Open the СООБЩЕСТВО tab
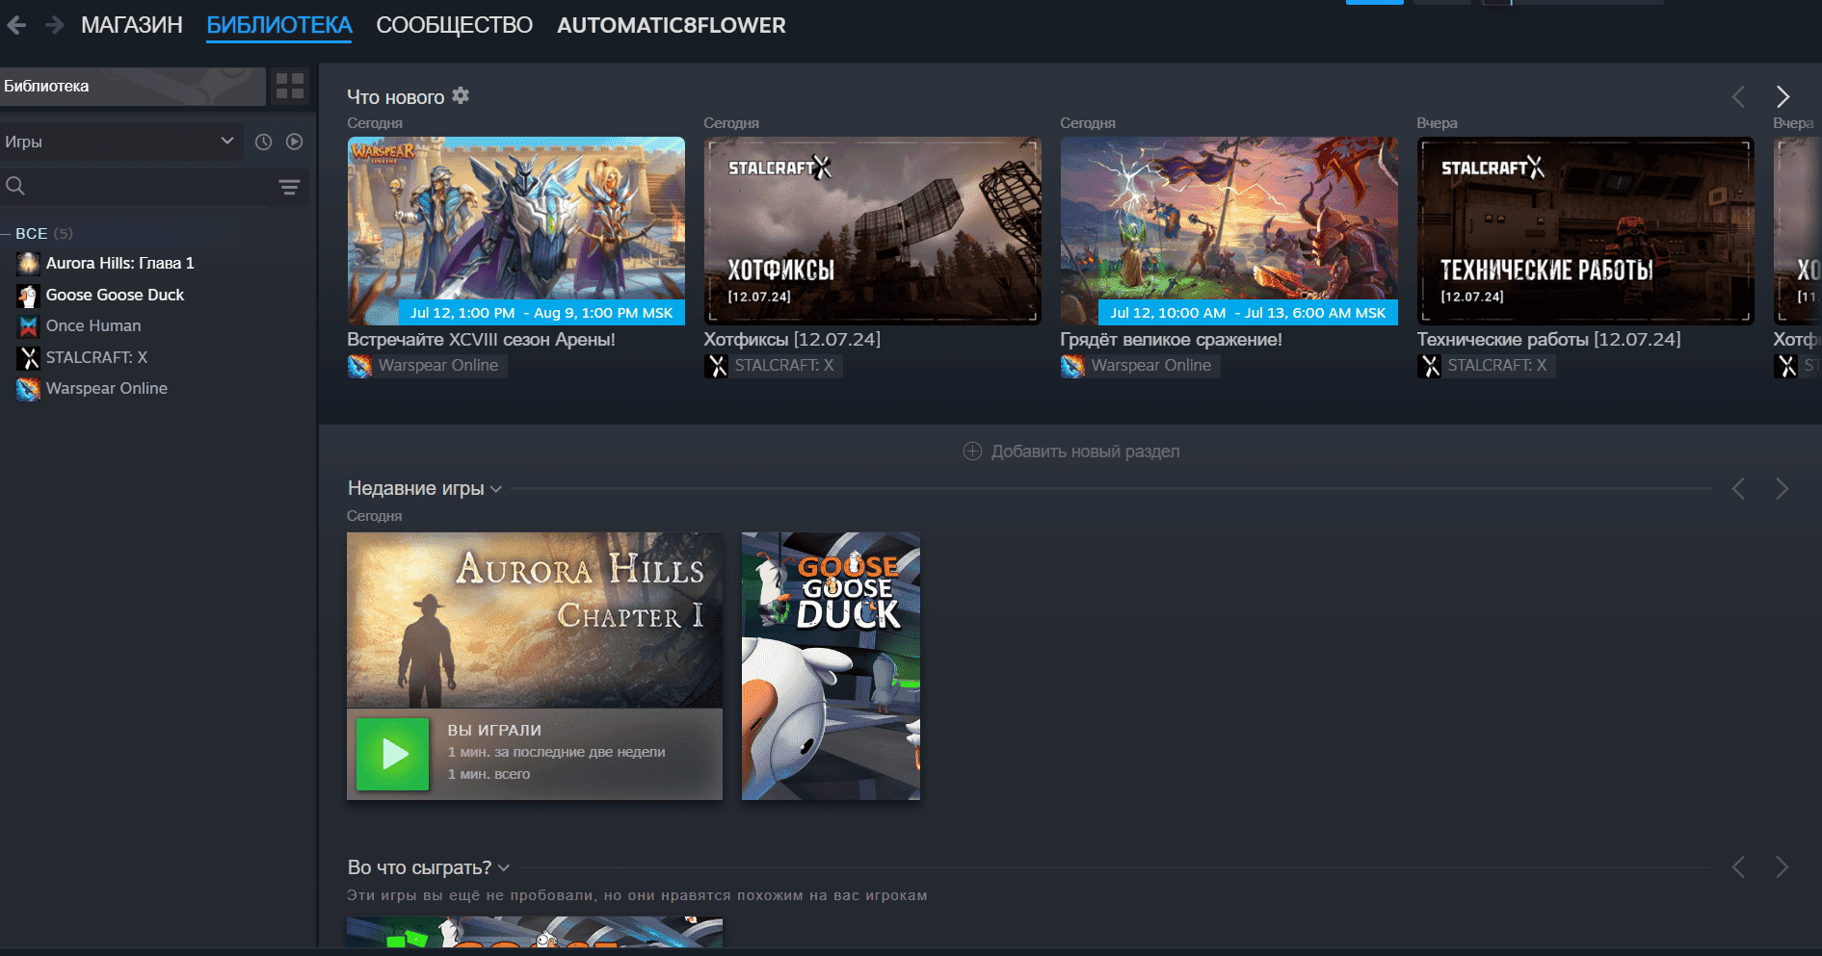 (454, 25)
